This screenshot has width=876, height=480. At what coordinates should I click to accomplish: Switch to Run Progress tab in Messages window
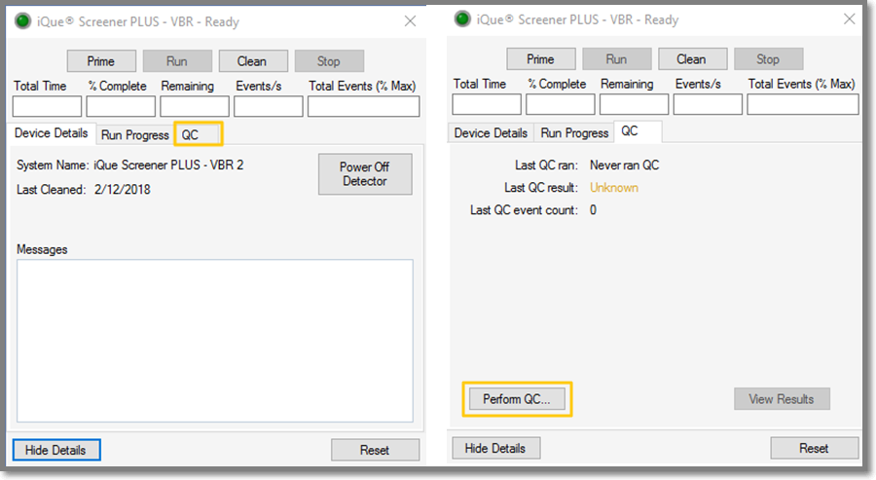(x=134, y=134)
